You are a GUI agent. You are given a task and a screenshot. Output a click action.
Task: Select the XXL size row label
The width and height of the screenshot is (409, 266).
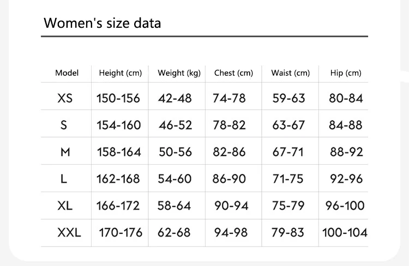pyautogui.click(x=69, y=233)
